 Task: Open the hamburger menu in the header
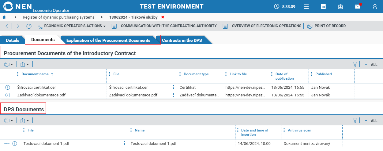pyautogui.click(x=306, y=6)
